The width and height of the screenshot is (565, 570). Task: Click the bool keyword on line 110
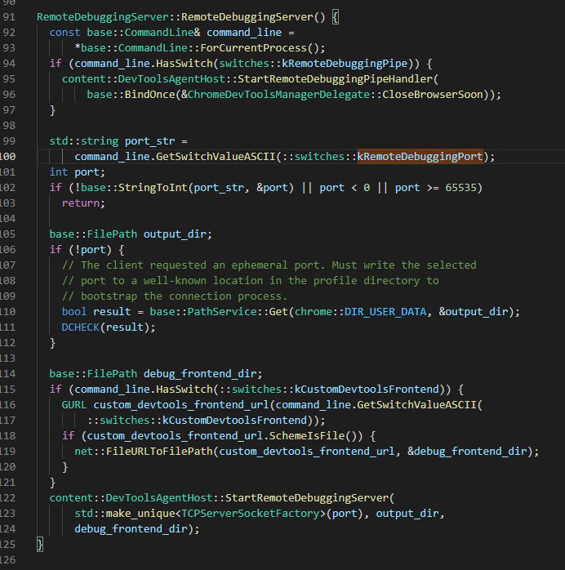coord(74,311)
